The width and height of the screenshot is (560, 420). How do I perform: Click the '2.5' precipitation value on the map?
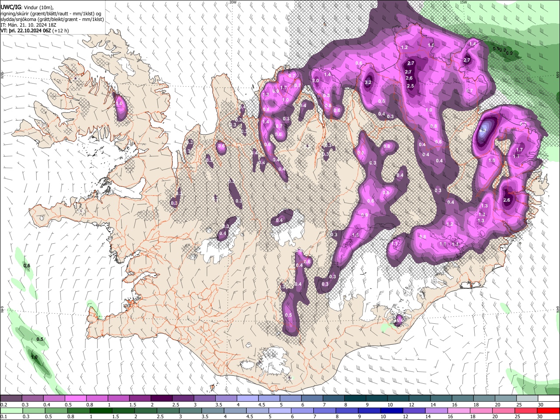(410, 86)
